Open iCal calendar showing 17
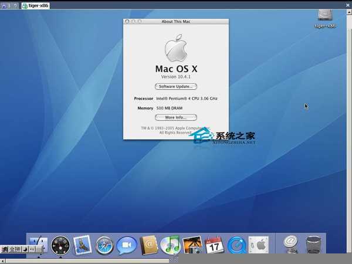The height and width of the screenshot is (264, 352). tap(214, 245)
